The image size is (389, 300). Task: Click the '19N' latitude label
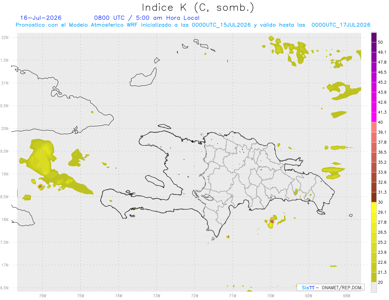point(6,174)
